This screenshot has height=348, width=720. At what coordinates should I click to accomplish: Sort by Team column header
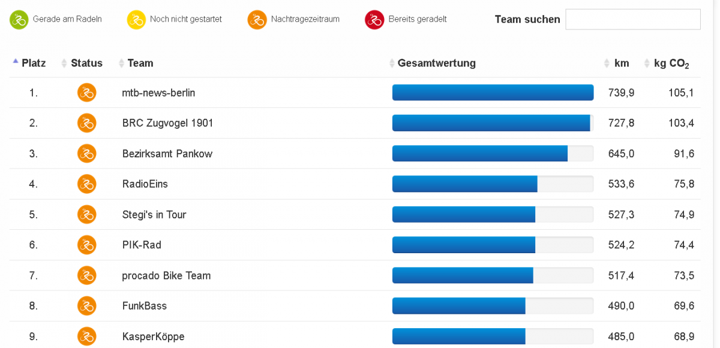click(140, 63)
